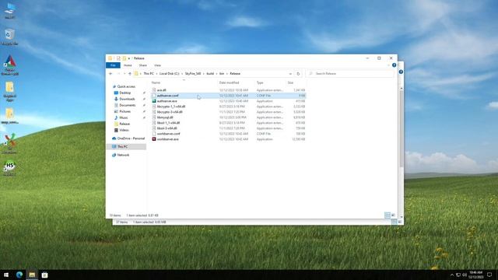Go up one folder level
498x280 pixels.
coord(130,74)
